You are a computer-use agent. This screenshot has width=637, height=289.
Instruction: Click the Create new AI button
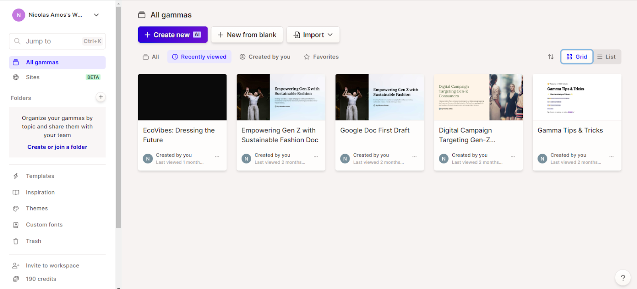click(x=172, y=35)
